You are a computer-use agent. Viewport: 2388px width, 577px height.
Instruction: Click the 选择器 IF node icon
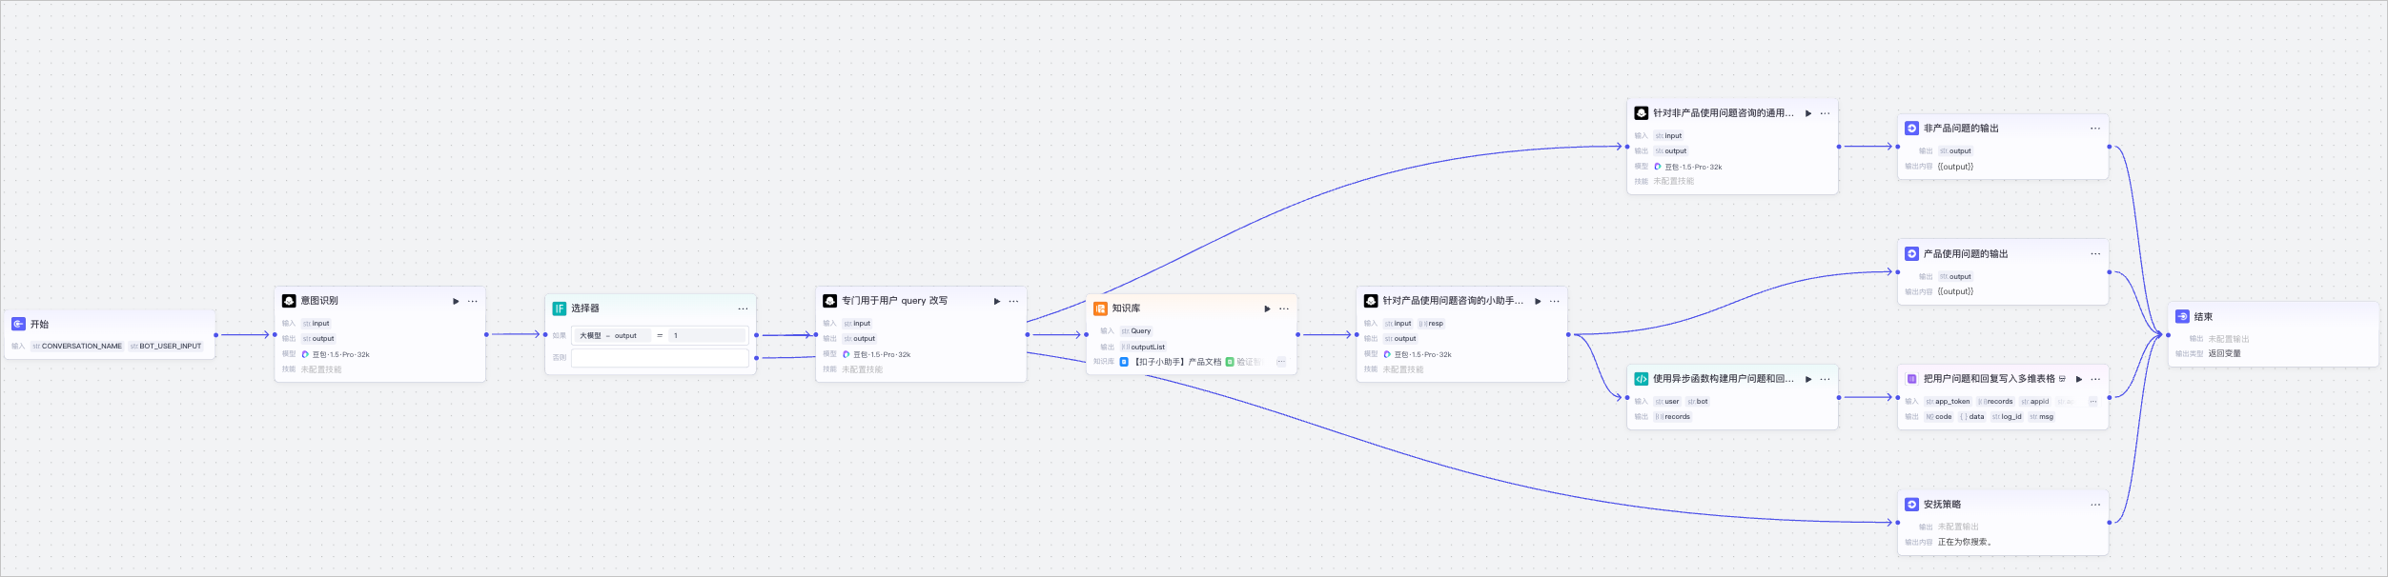coord(560,308)
